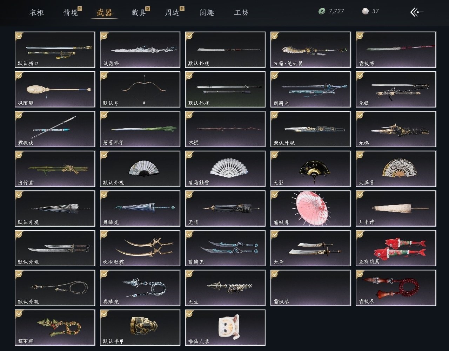449x351 pixels.
Task: Open the 闲趣 tab
Action: click(207, 13)
